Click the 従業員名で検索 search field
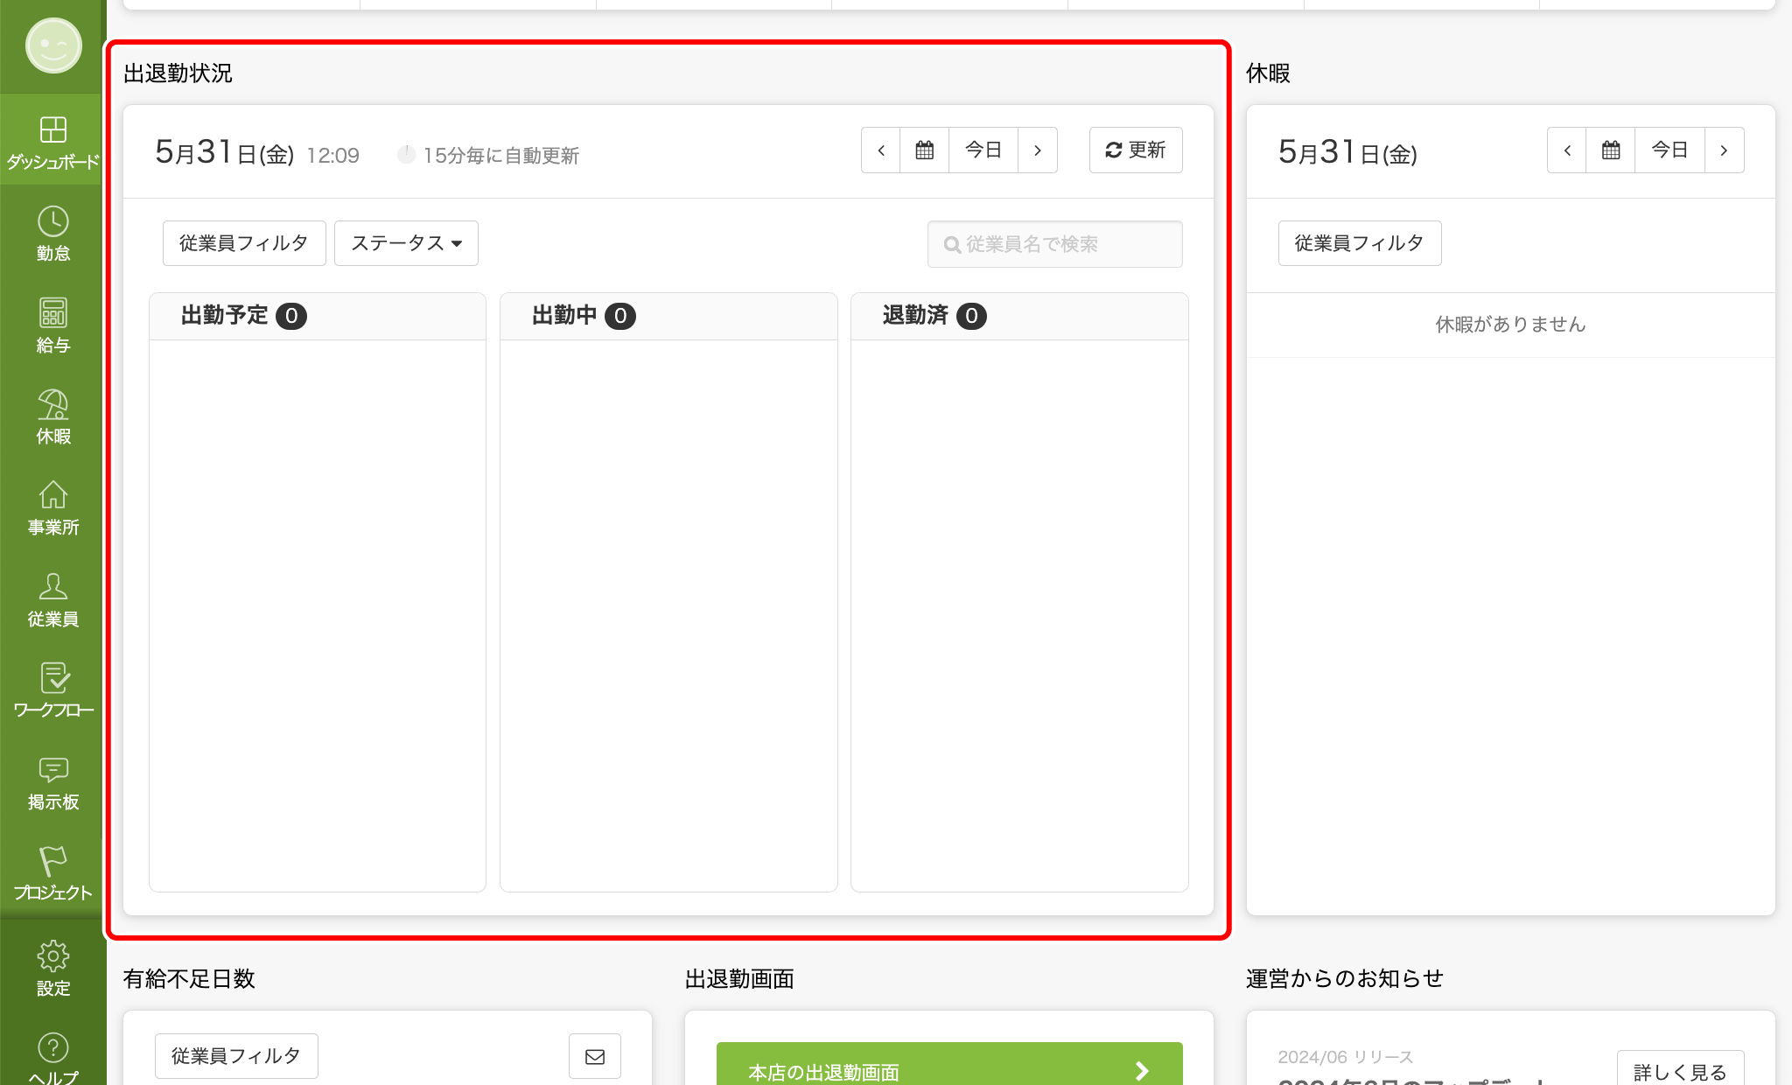 1055,244
